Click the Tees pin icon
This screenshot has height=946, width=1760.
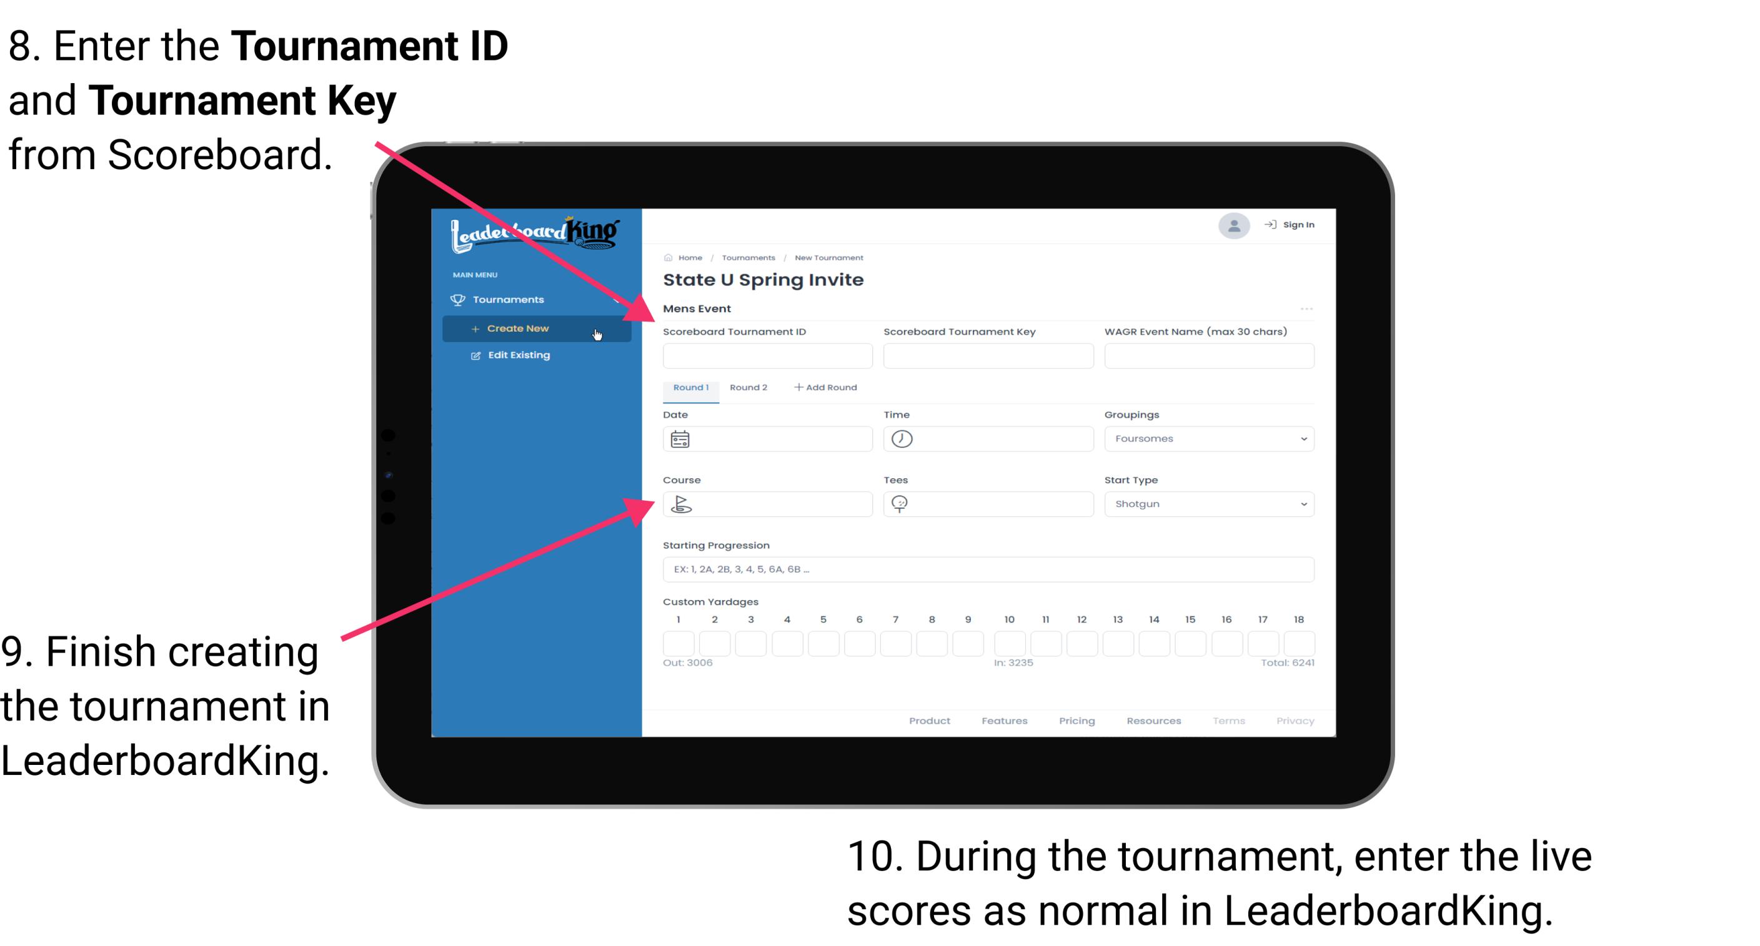(902, 503)
